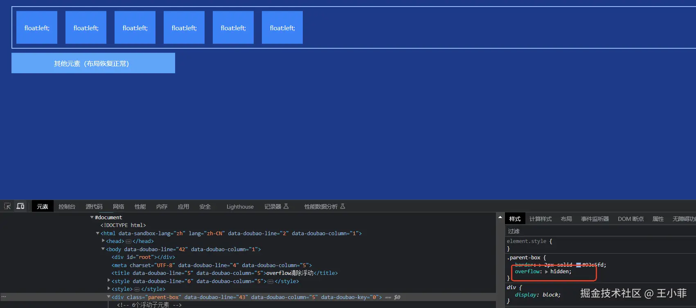Image resolution: width=696 pixels, height=308 pixels.
Task: Select the title overflow清除浮动 row
Action: tap(225, 273)
